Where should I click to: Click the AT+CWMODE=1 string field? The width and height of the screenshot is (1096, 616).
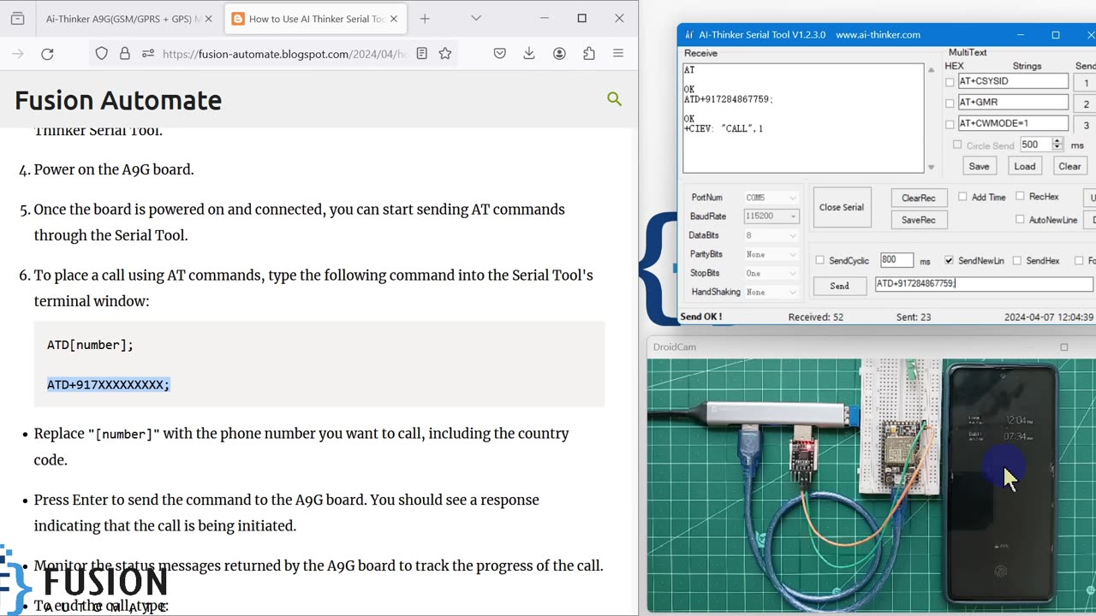point(1013,123)
